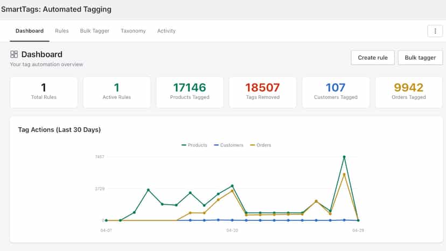
Task: Click the Products data point above 04-20
Action: 232,186
